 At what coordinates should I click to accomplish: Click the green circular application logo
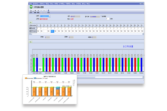click(x=31, y=7)
